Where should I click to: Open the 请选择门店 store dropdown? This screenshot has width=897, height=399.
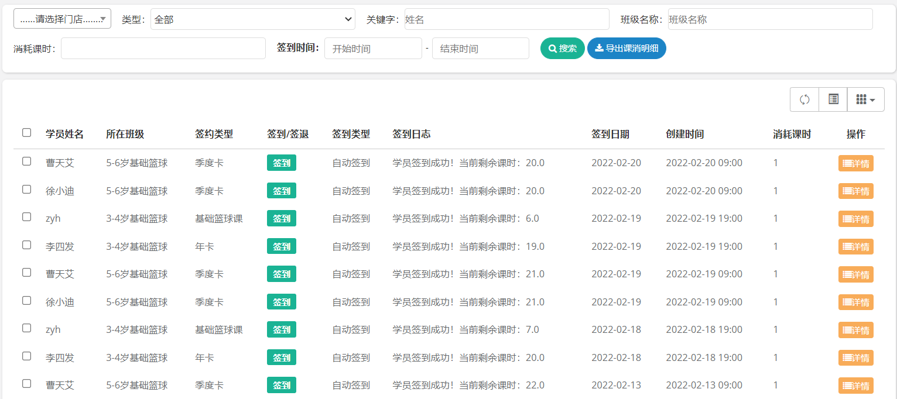pos(62,19)
